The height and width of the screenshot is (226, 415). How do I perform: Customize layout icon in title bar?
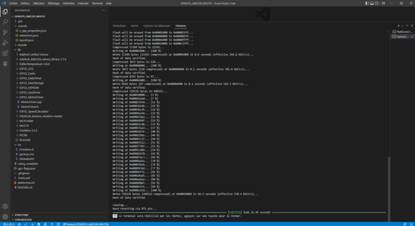[x=383, y=3]
